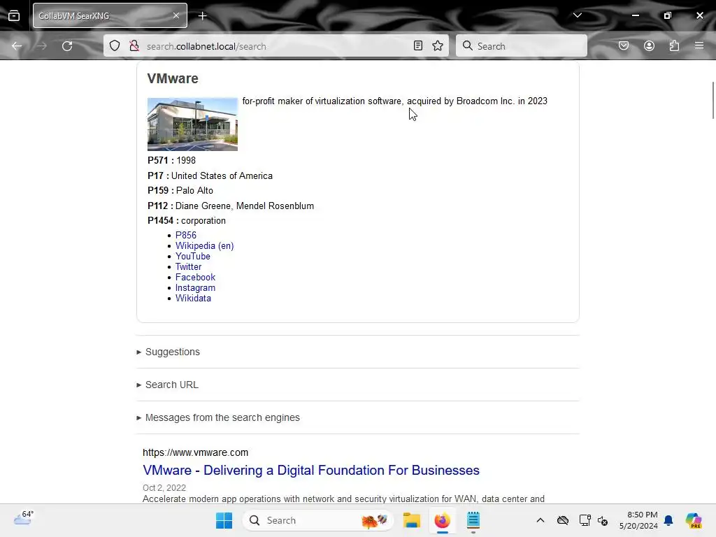Click the P17 United States of America row
Screen dimensions: 716x537
point(210,176)
